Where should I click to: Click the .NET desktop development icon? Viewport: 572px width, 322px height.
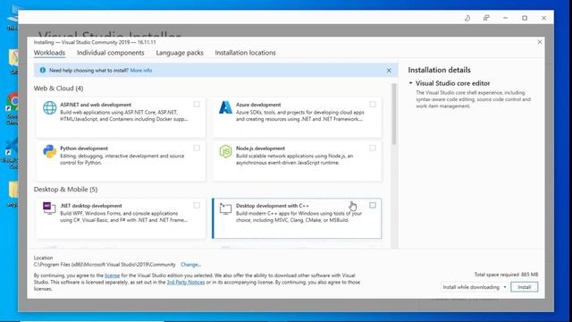(x=49, y=208)
